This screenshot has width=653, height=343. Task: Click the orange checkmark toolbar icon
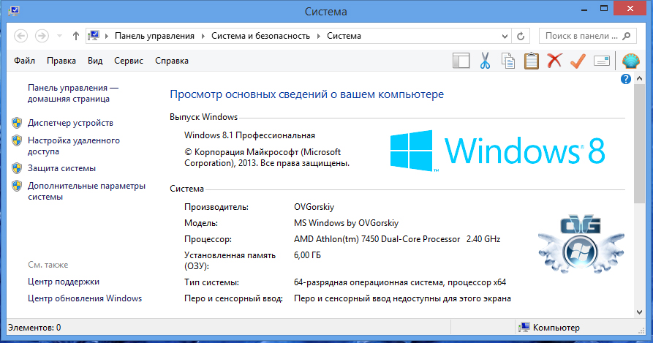click(x=578, y=61)
